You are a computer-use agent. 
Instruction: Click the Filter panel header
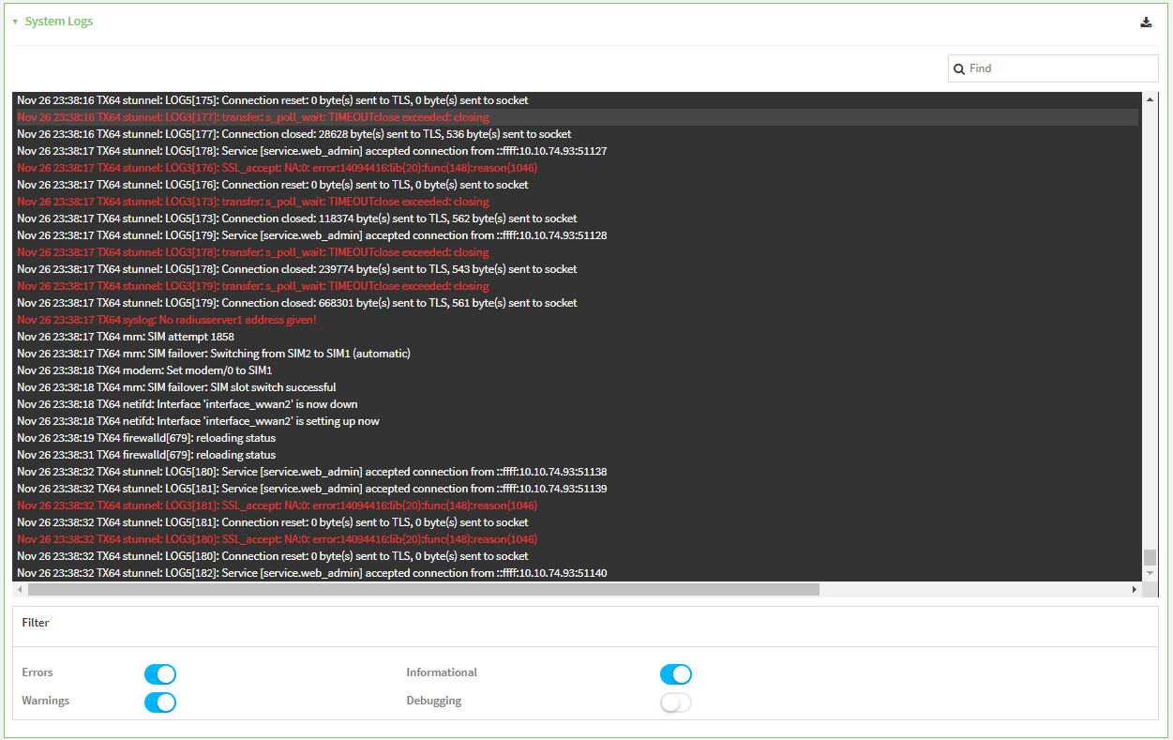(x=36, y=623)
